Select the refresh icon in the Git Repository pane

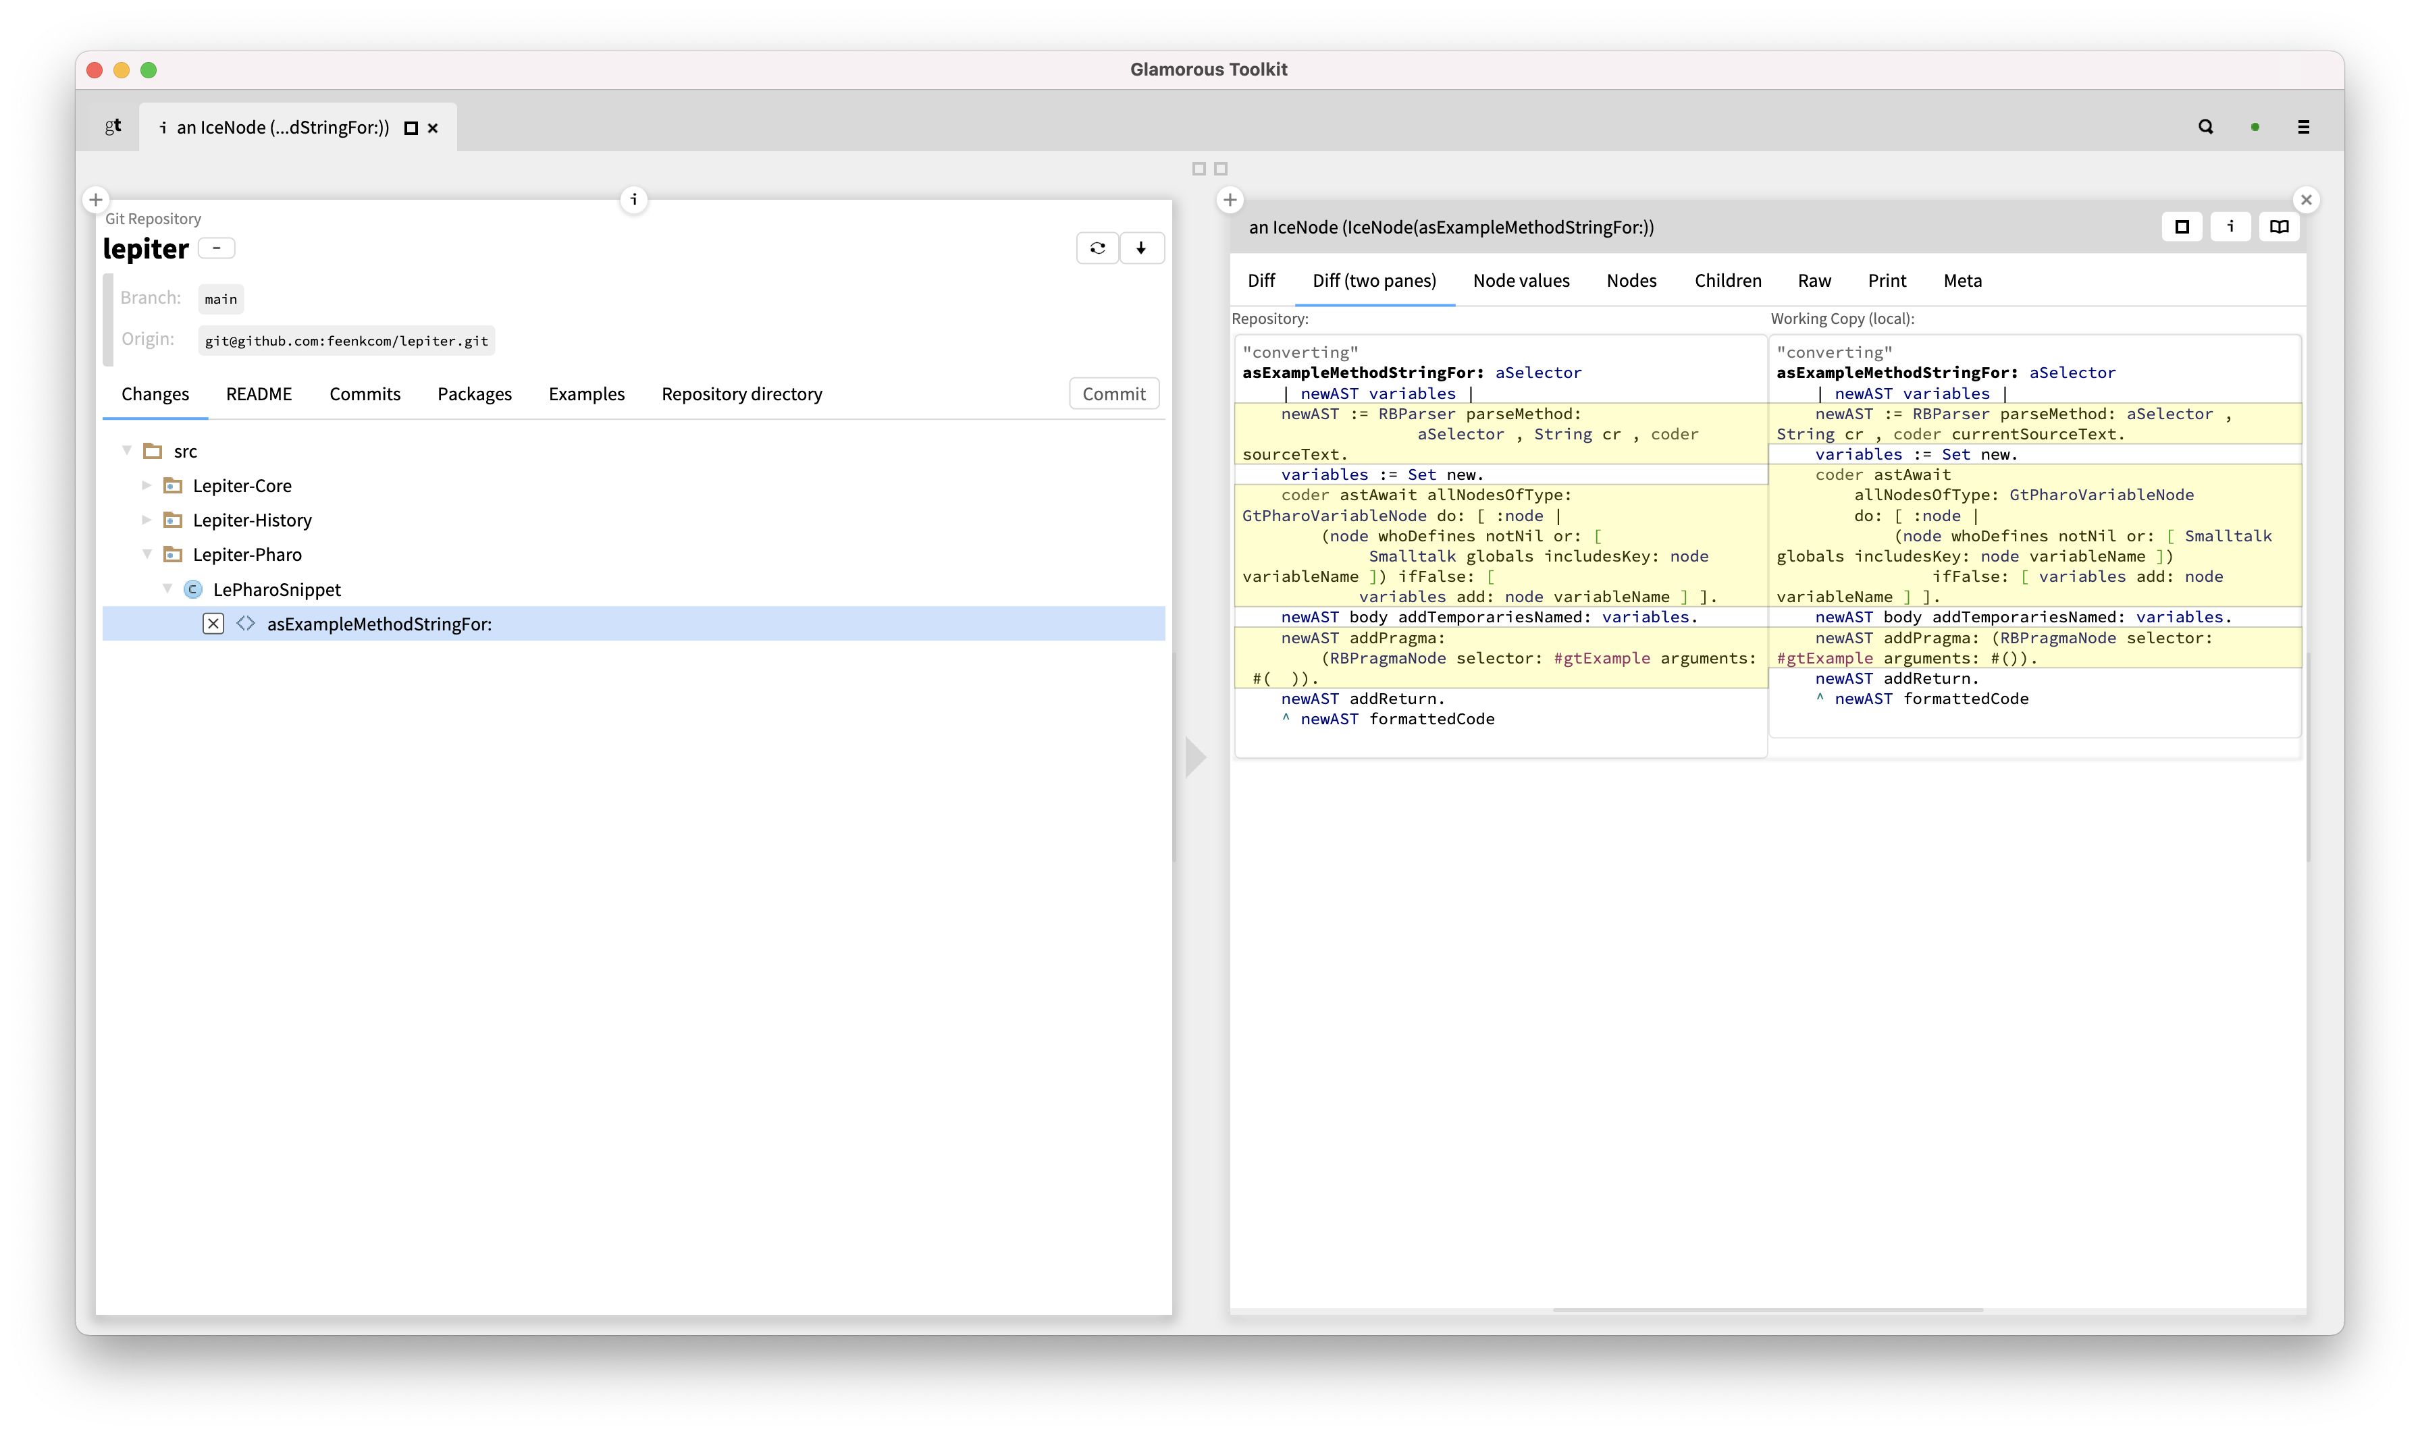1097,248
